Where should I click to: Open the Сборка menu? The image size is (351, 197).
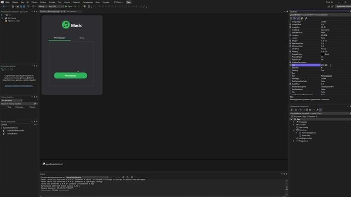click(43, 2)
